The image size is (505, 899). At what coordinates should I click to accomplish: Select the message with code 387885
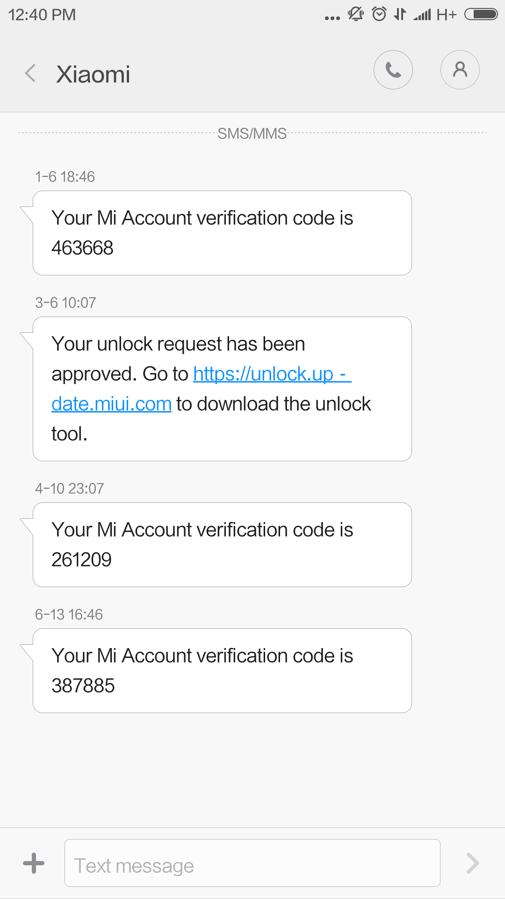[222, 671]
